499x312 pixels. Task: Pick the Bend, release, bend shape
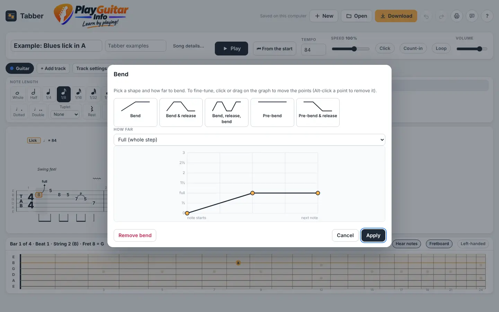tap(227, 112)
